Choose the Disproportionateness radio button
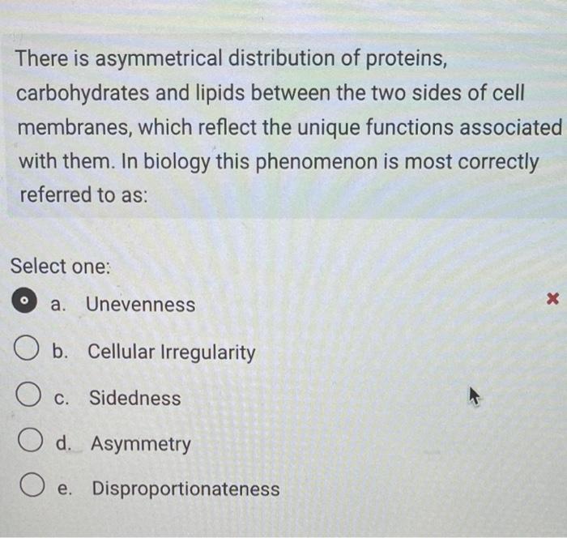 [32, 485]
